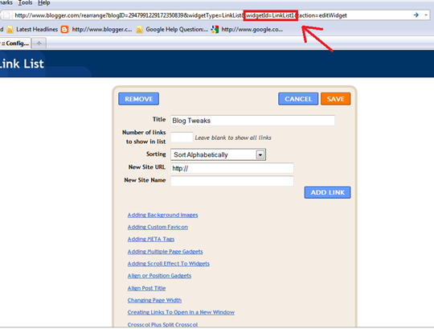Open the Adding Custom Favicon link
This screenshot has height=329, width=434.
158,227
